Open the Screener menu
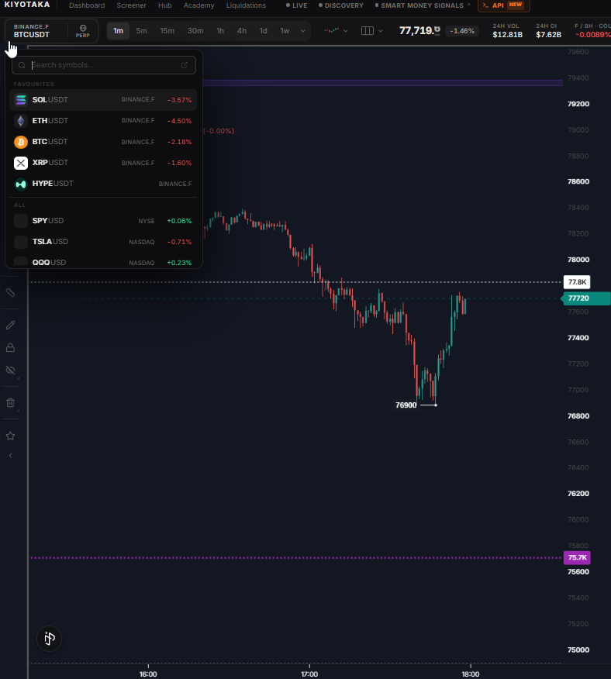The image size is (611, 679). tap(131, 5)
